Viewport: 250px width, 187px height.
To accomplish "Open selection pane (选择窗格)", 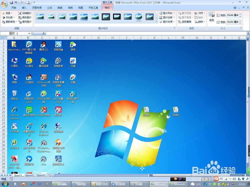I will click(x=185, y=22).
